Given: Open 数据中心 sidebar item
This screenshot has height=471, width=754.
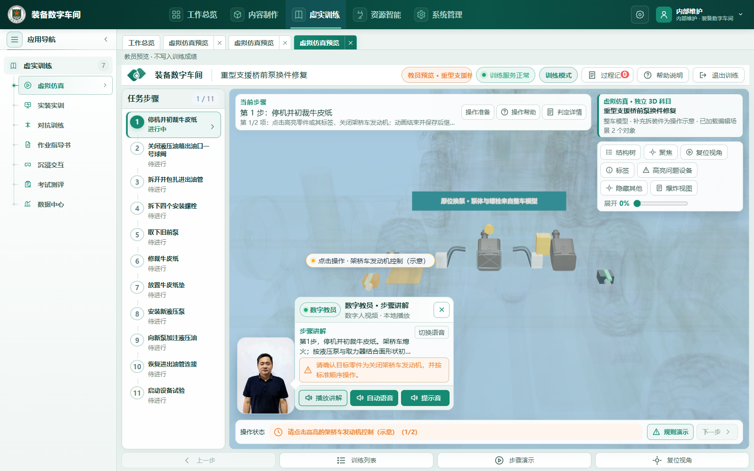Looking at the screenshot, I should pos(51,204).
